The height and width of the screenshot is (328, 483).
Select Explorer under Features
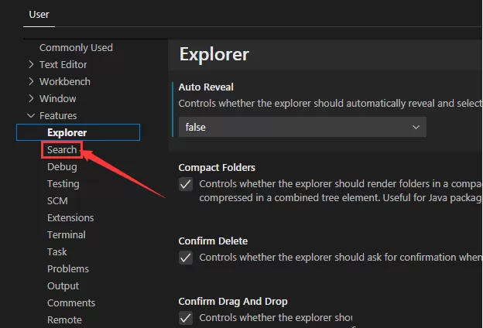click(78, 132)
